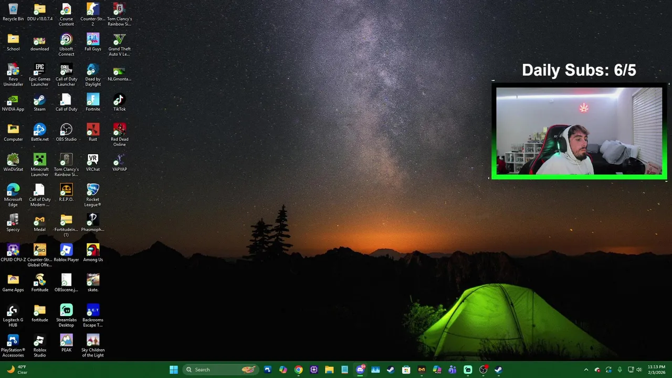Launch Battle.net from the desktop

click(x=39, y=133)
